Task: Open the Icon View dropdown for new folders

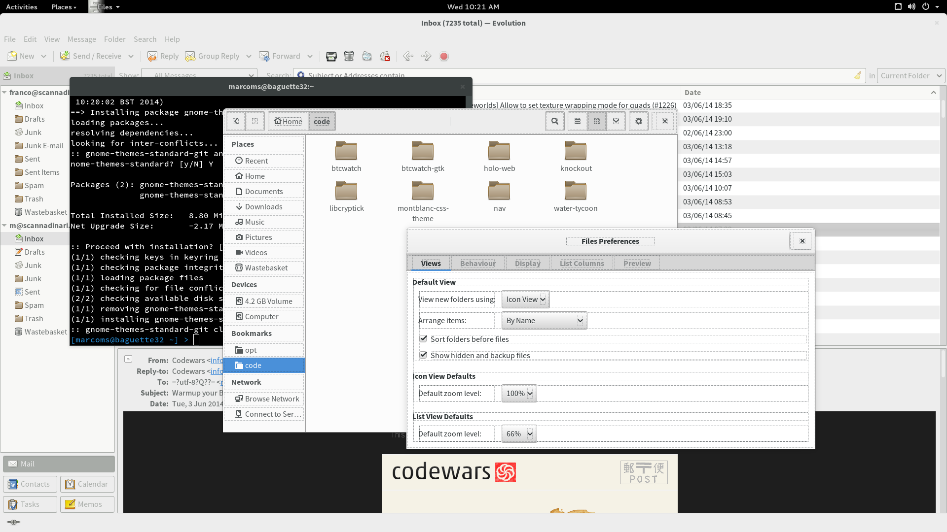Action: [x=525, y=299]
